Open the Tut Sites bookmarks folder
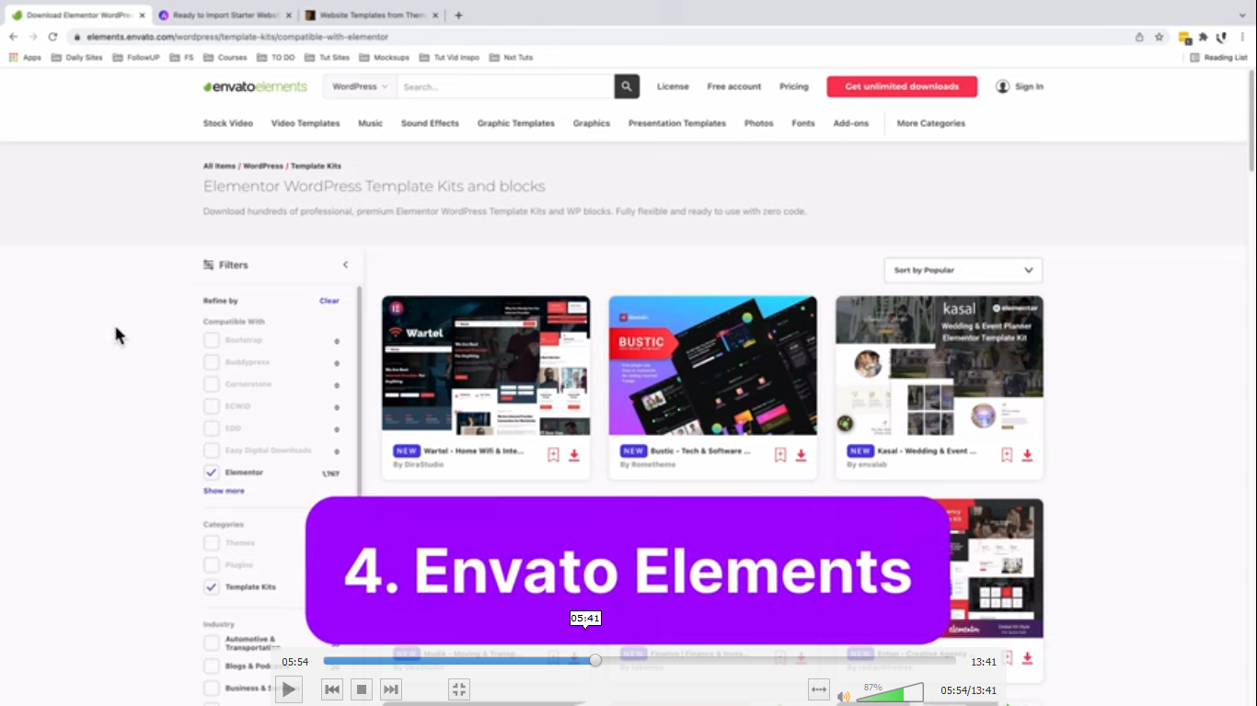 point(327,57)
